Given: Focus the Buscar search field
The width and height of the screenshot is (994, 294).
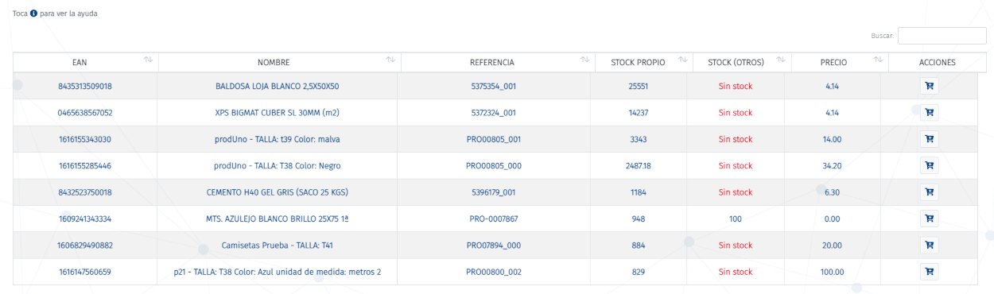Looking at the screenshot, I should click(942, 36).
